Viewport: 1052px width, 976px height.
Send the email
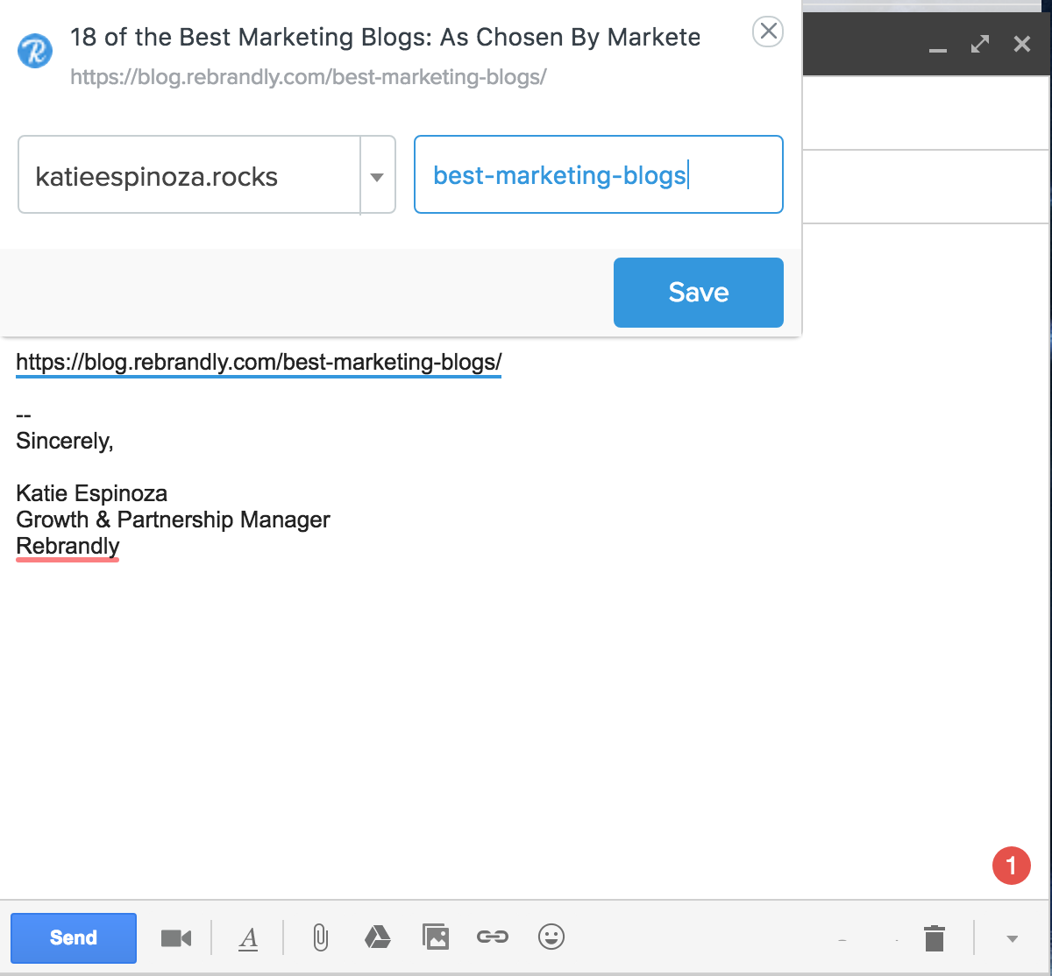click(74, 937)
